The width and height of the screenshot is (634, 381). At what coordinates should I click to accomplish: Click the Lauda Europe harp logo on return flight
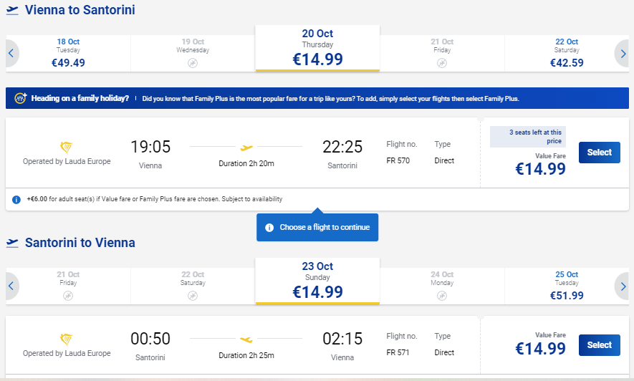click(66, 339)
